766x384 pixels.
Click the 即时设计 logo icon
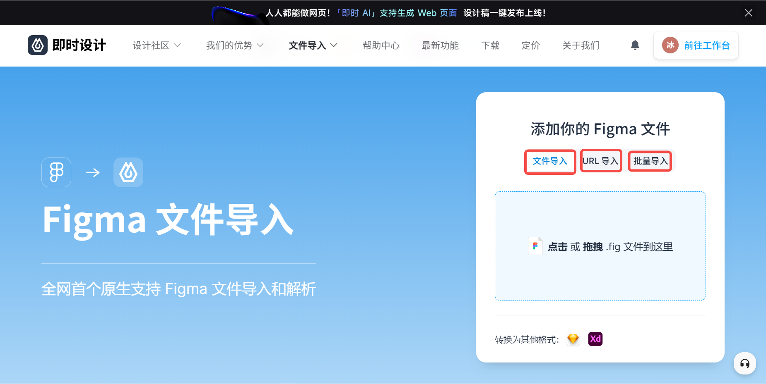pos(38,45)
